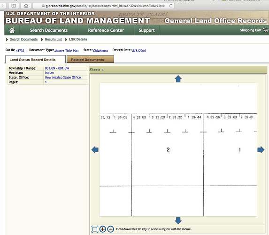Open the browser home button
The height and width of the screenshot is (235, 269).
(x=26, y=6)
